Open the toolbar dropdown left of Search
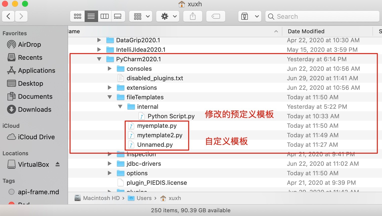 [x=250, y=16]
